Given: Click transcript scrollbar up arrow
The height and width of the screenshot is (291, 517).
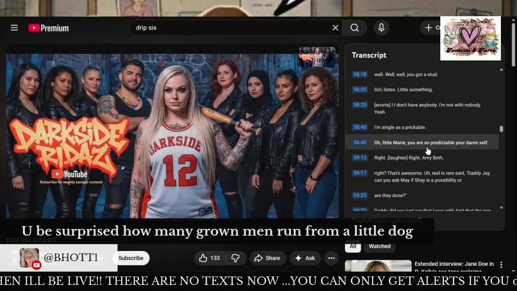Looking at the screenshot, I should pyautogui.click(x=501, y=70).
